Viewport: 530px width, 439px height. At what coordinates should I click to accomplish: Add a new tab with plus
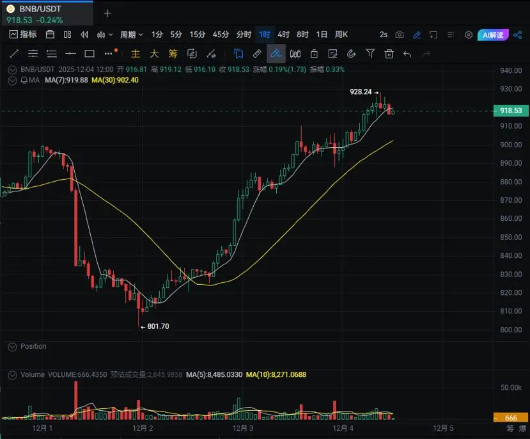pyautogui.click(x=107, y=13)
